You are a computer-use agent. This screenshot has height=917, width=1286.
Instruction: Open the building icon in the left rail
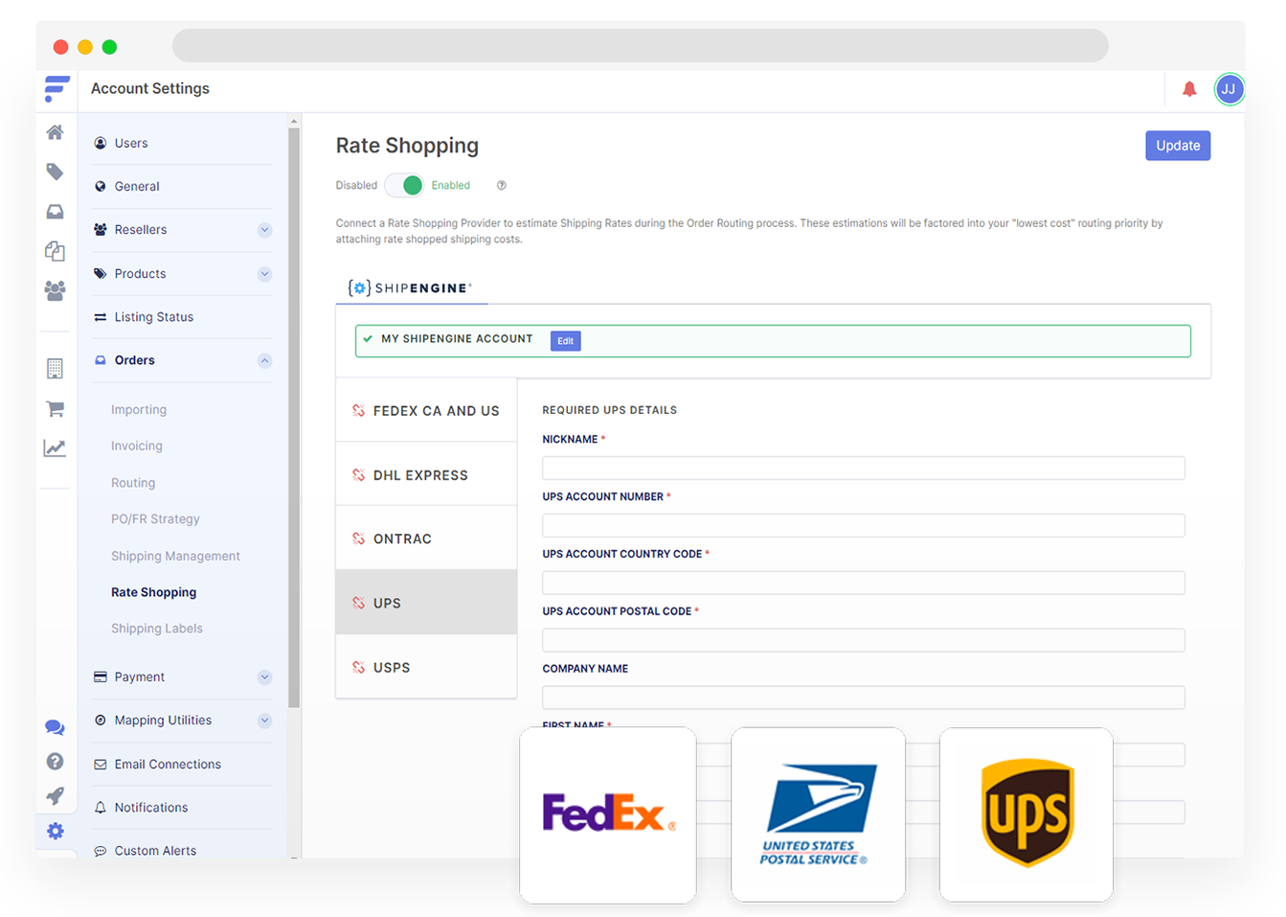(56, 368)
